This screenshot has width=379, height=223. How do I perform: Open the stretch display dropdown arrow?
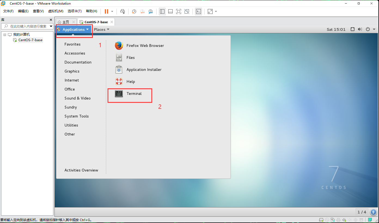(x=216, y=11)
